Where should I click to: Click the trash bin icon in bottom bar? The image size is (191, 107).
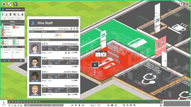(161, 105)
